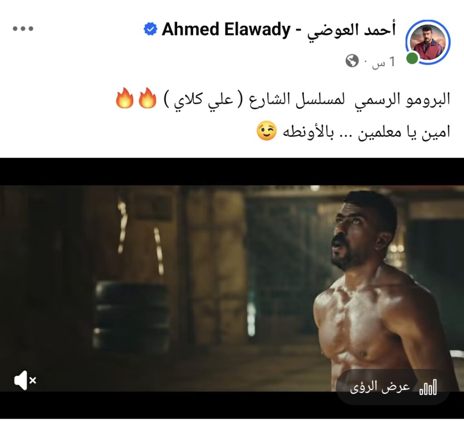Viewport: 464px width, 421px height.
Task: Click the caption text "البرومو الرسمي"
Action: click(402, 99)
